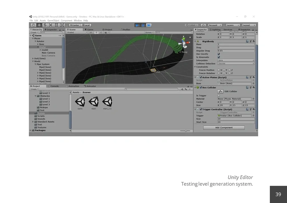Select the Hand tool in toolbar
287x203 pixels.
(33, 25)
